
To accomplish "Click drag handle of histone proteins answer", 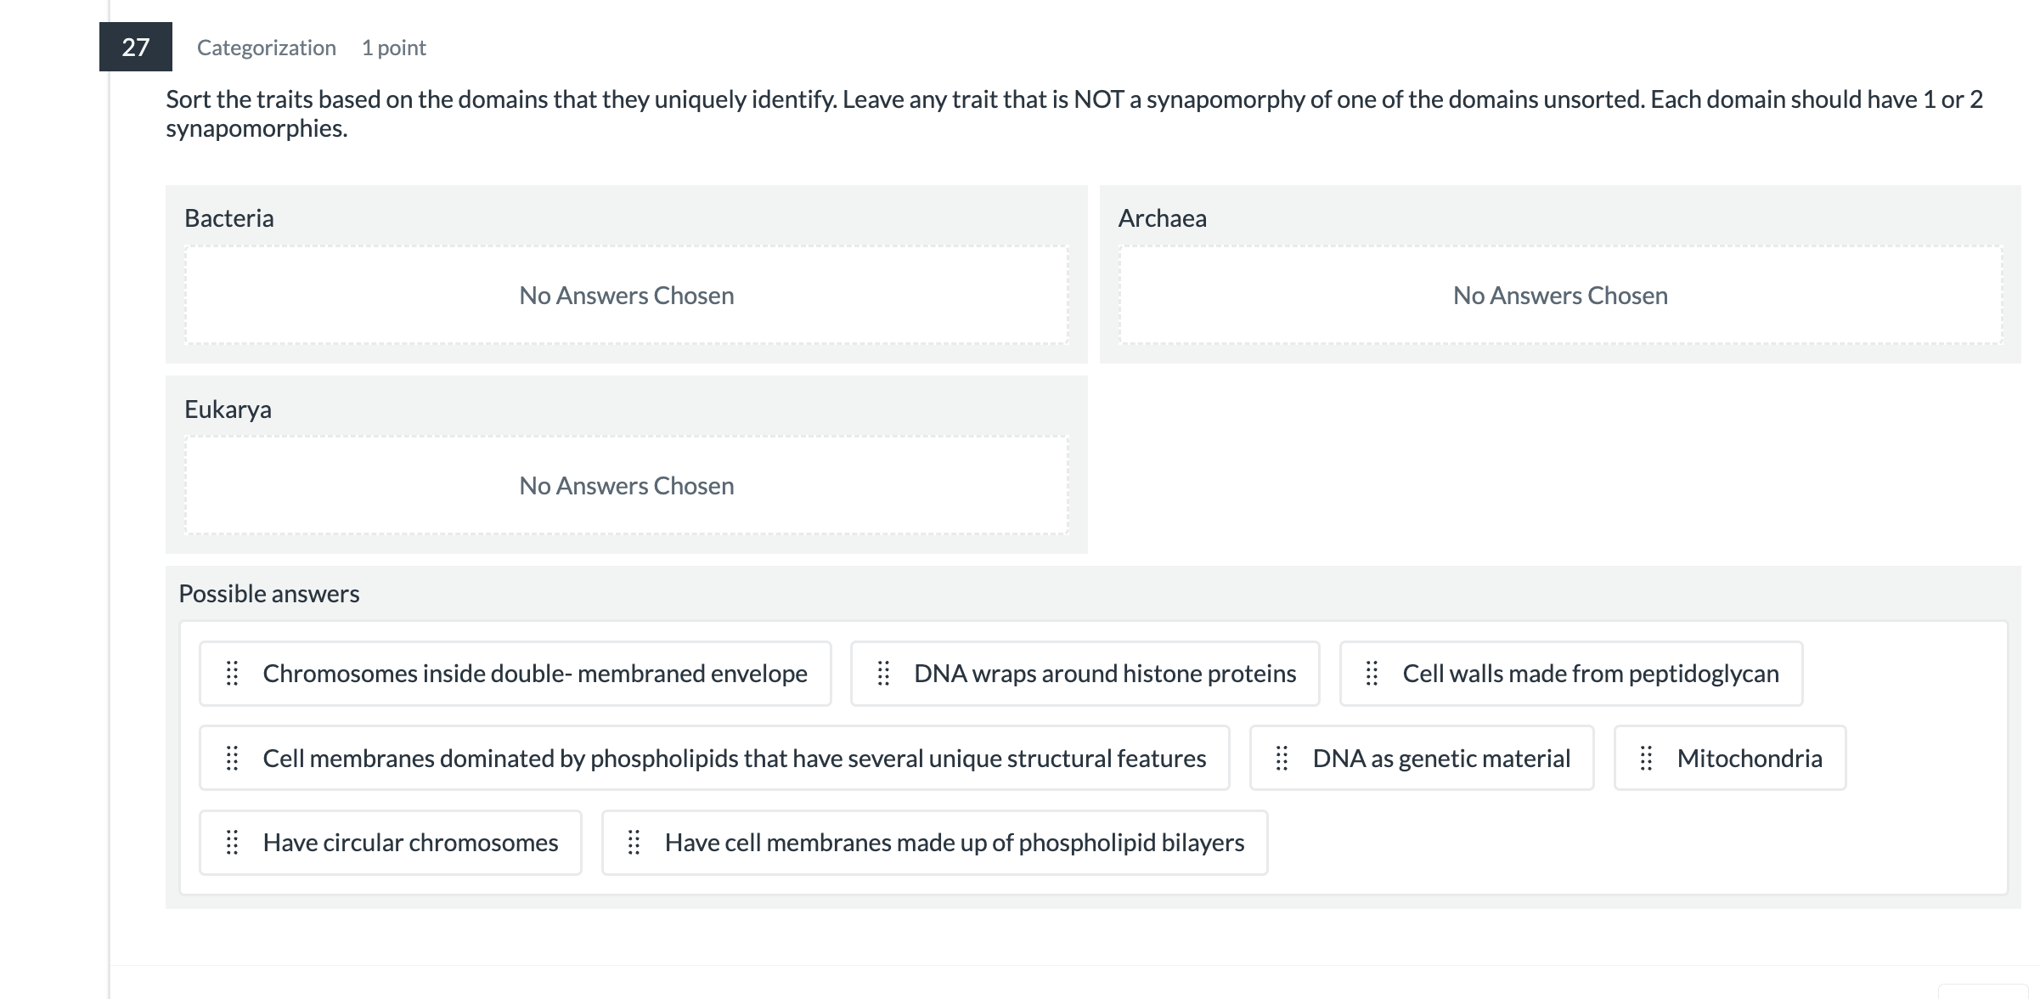I will click(x=883, y=674).
